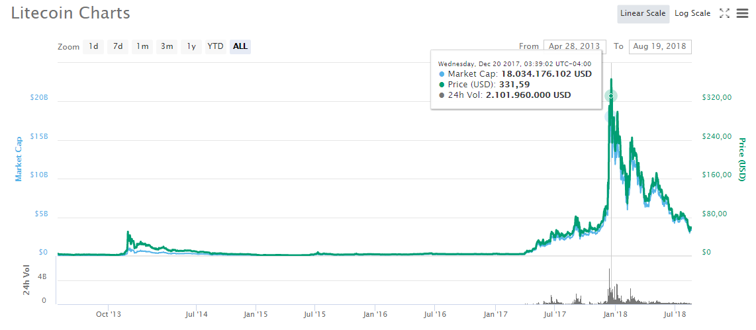Click the tooltip date and time line
The height and width of the screenshot is (330, 756).
click(x=515, y=63)
